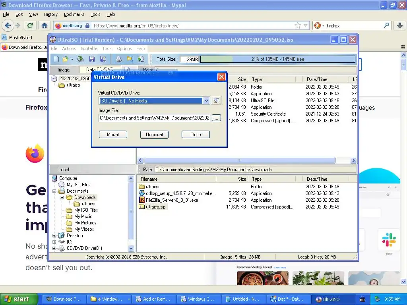Screen dimensions: 407x305
Task: Click the Open CD/DVD icon in UltraISO toolbar
Action: (x=80, y=59)
